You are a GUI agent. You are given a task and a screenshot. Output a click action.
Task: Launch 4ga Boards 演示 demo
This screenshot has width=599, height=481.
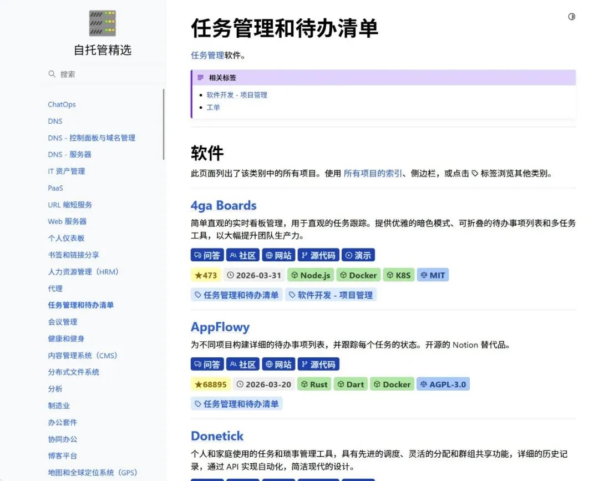pyautogui.click(x=358, y=255)
